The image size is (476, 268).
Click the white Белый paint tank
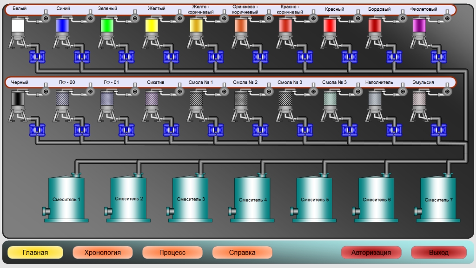pyautogui.click(x=18, y=26)
